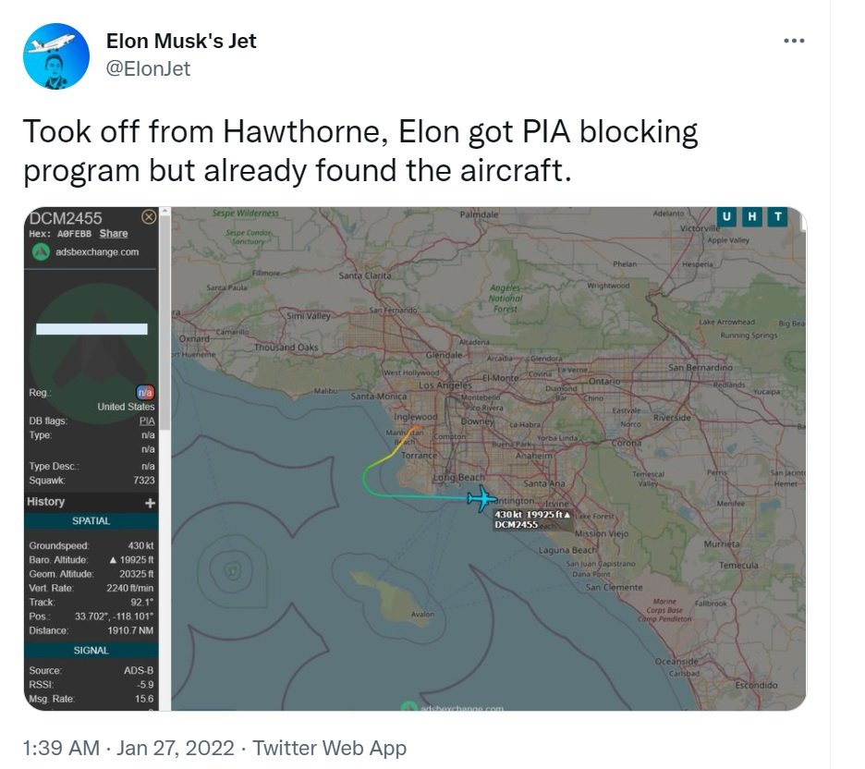Close the DCM2455 aircraft info panel
Viewport: 865px width, 769px height.
coord(149,217)
